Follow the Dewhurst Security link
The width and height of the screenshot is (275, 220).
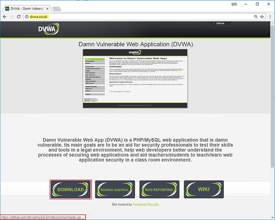click(146, 204)
